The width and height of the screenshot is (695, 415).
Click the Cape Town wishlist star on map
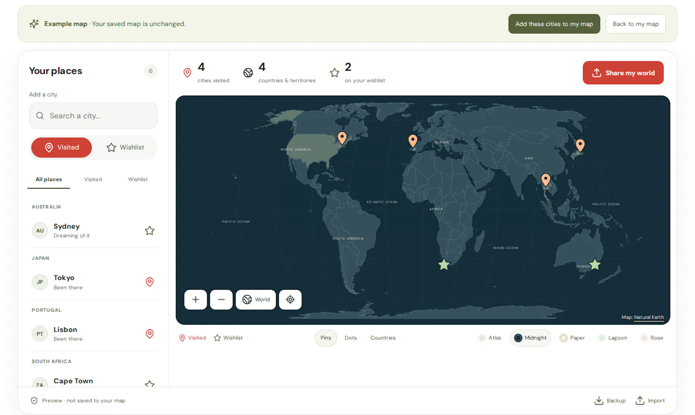click(443, 264)
